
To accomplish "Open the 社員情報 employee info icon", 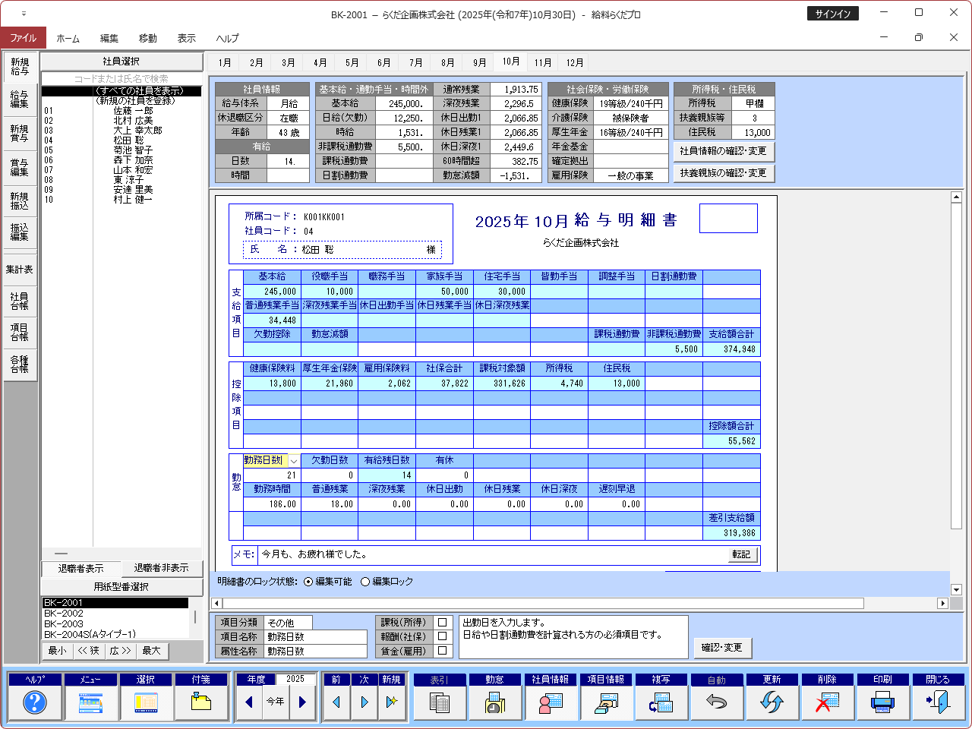I will (551, 702).
